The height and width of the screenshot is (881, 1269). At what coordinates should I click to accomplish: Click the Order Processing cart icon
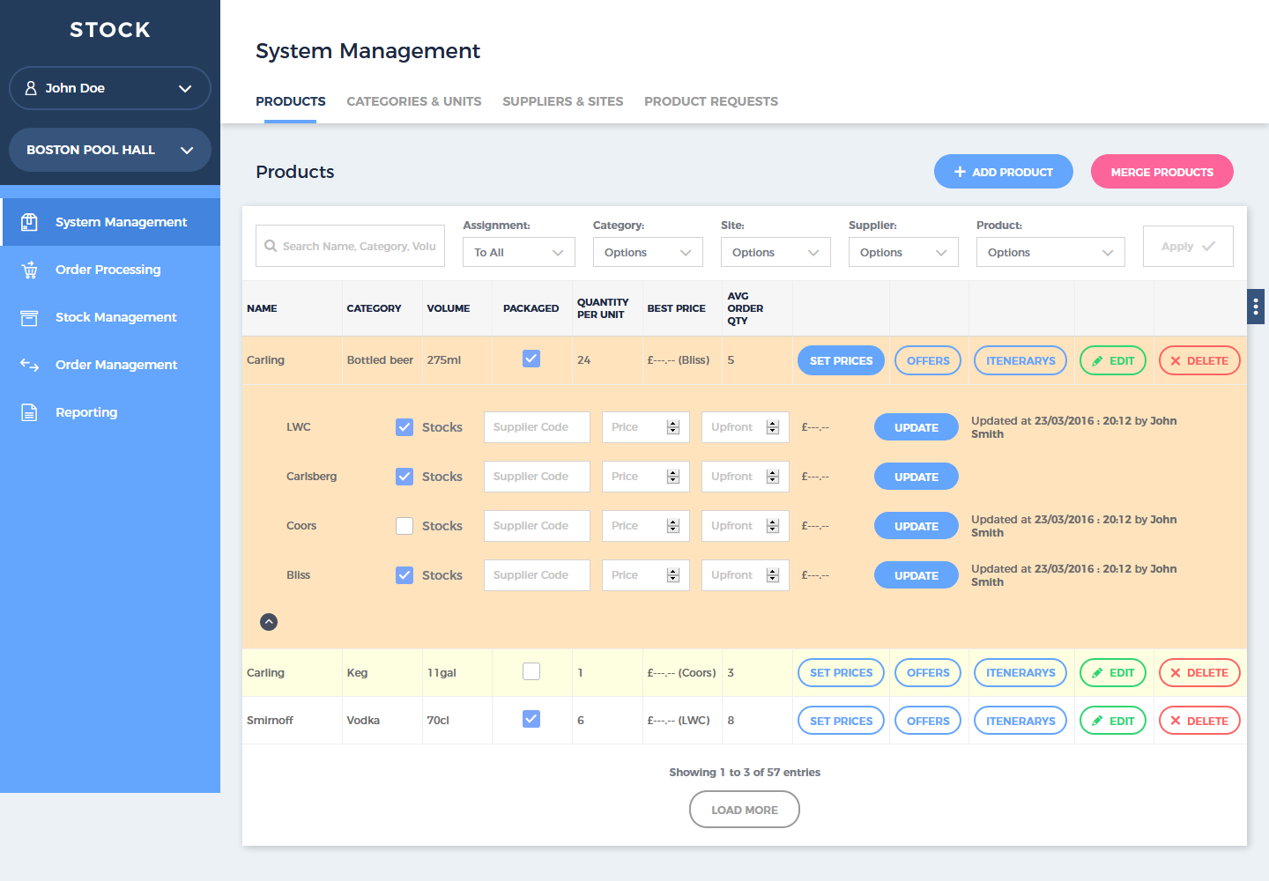tap(29, 270)
